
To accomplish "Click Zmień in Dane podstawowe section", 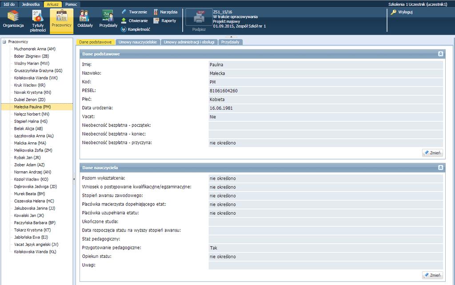I will pos(433,153).
